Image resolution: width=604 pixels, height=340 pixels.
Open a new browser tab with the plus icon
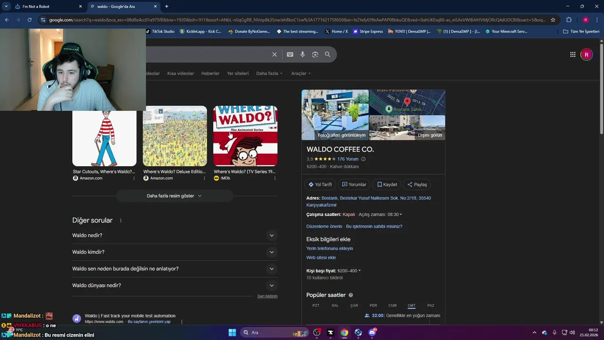(x=167, y=7)
